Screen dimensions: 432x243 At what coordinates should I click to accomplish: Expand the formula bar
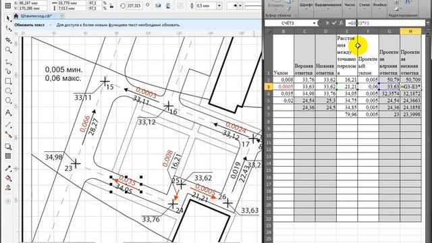click(428, 23)
